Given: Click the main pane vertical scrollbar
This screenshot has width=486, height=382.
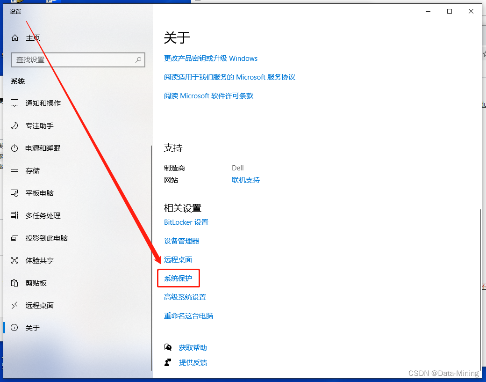Looking at the screenshot, I should click(x=480, y=289).
